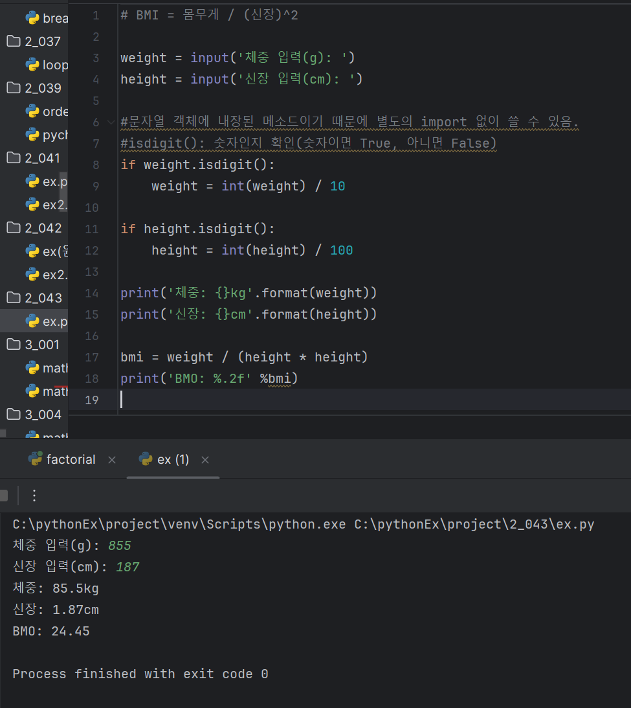Collapse the comment block fold arrow on line 6
631x708 pixels.
111,122
